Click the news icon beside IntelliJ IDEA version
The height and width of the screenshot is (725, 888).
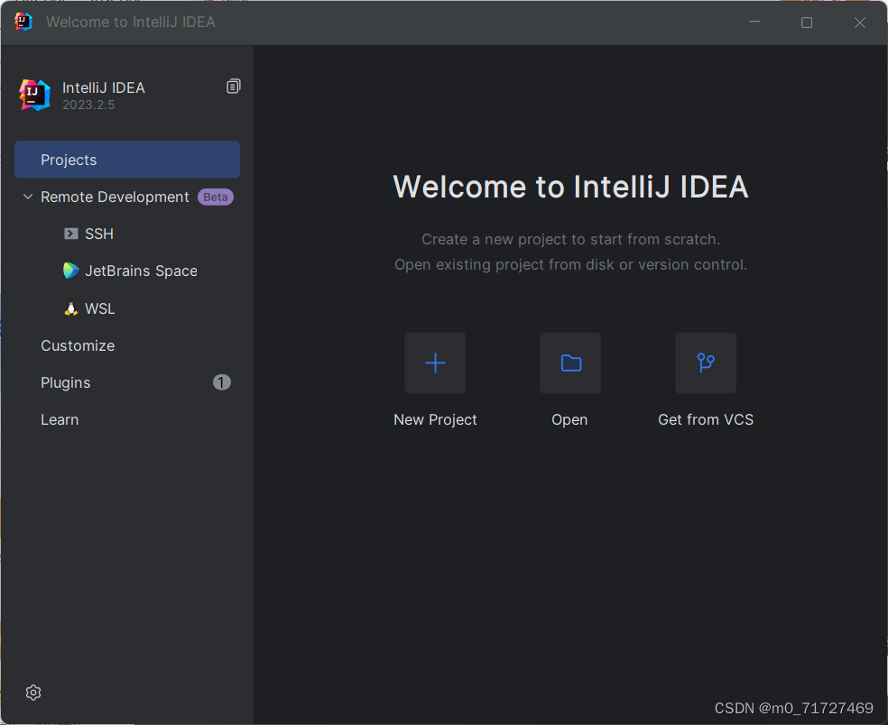(234, 87)
